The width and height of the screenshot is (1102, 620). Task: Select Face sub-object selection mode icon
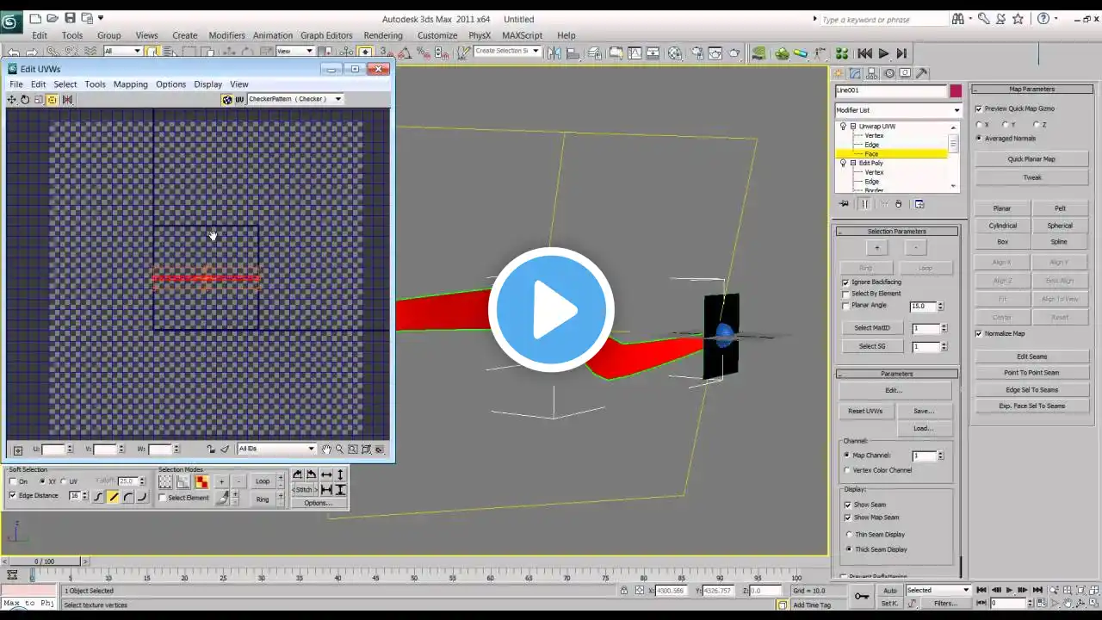[201, 482]
